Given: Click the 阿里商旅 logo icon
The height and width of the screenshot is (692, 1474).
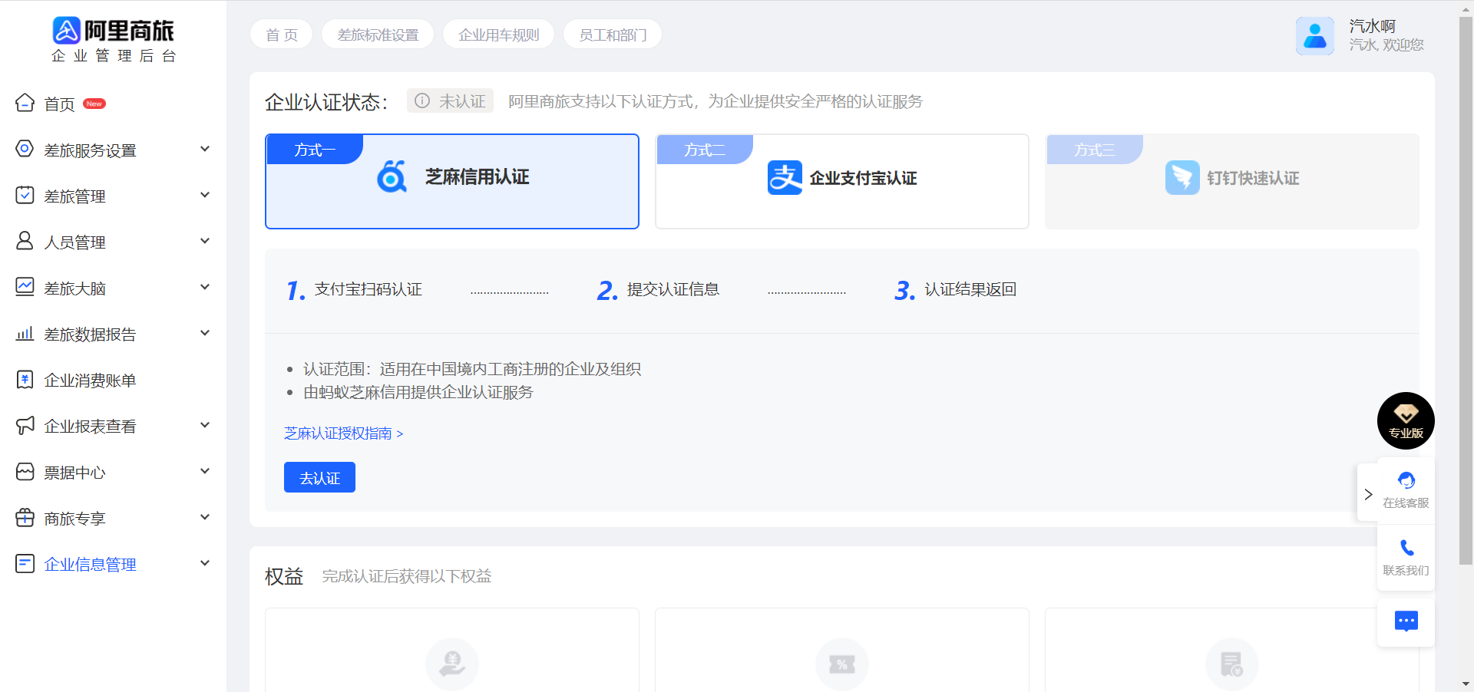Looking at the screenshot, I should click(66, 31).
